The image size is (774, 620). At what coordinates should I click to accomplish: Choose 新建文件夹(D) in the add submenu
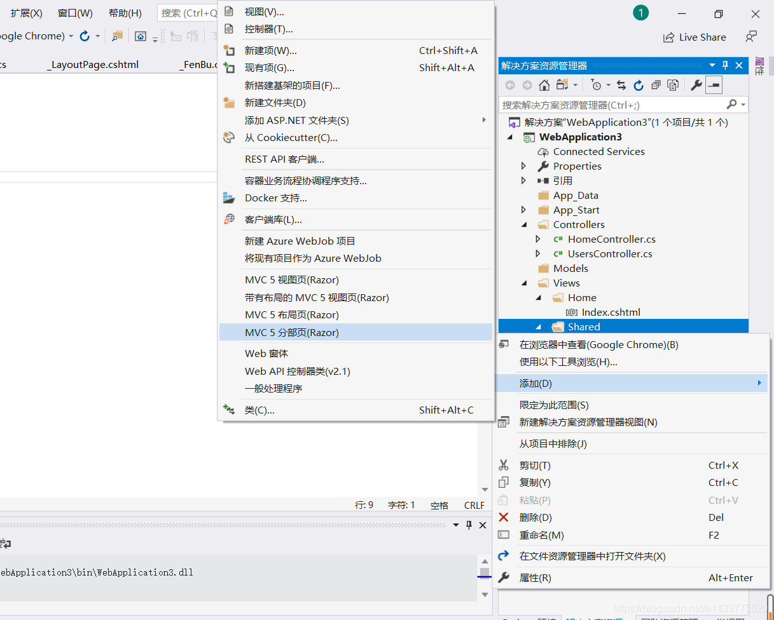pyautogui.click(x=356, y=103)
